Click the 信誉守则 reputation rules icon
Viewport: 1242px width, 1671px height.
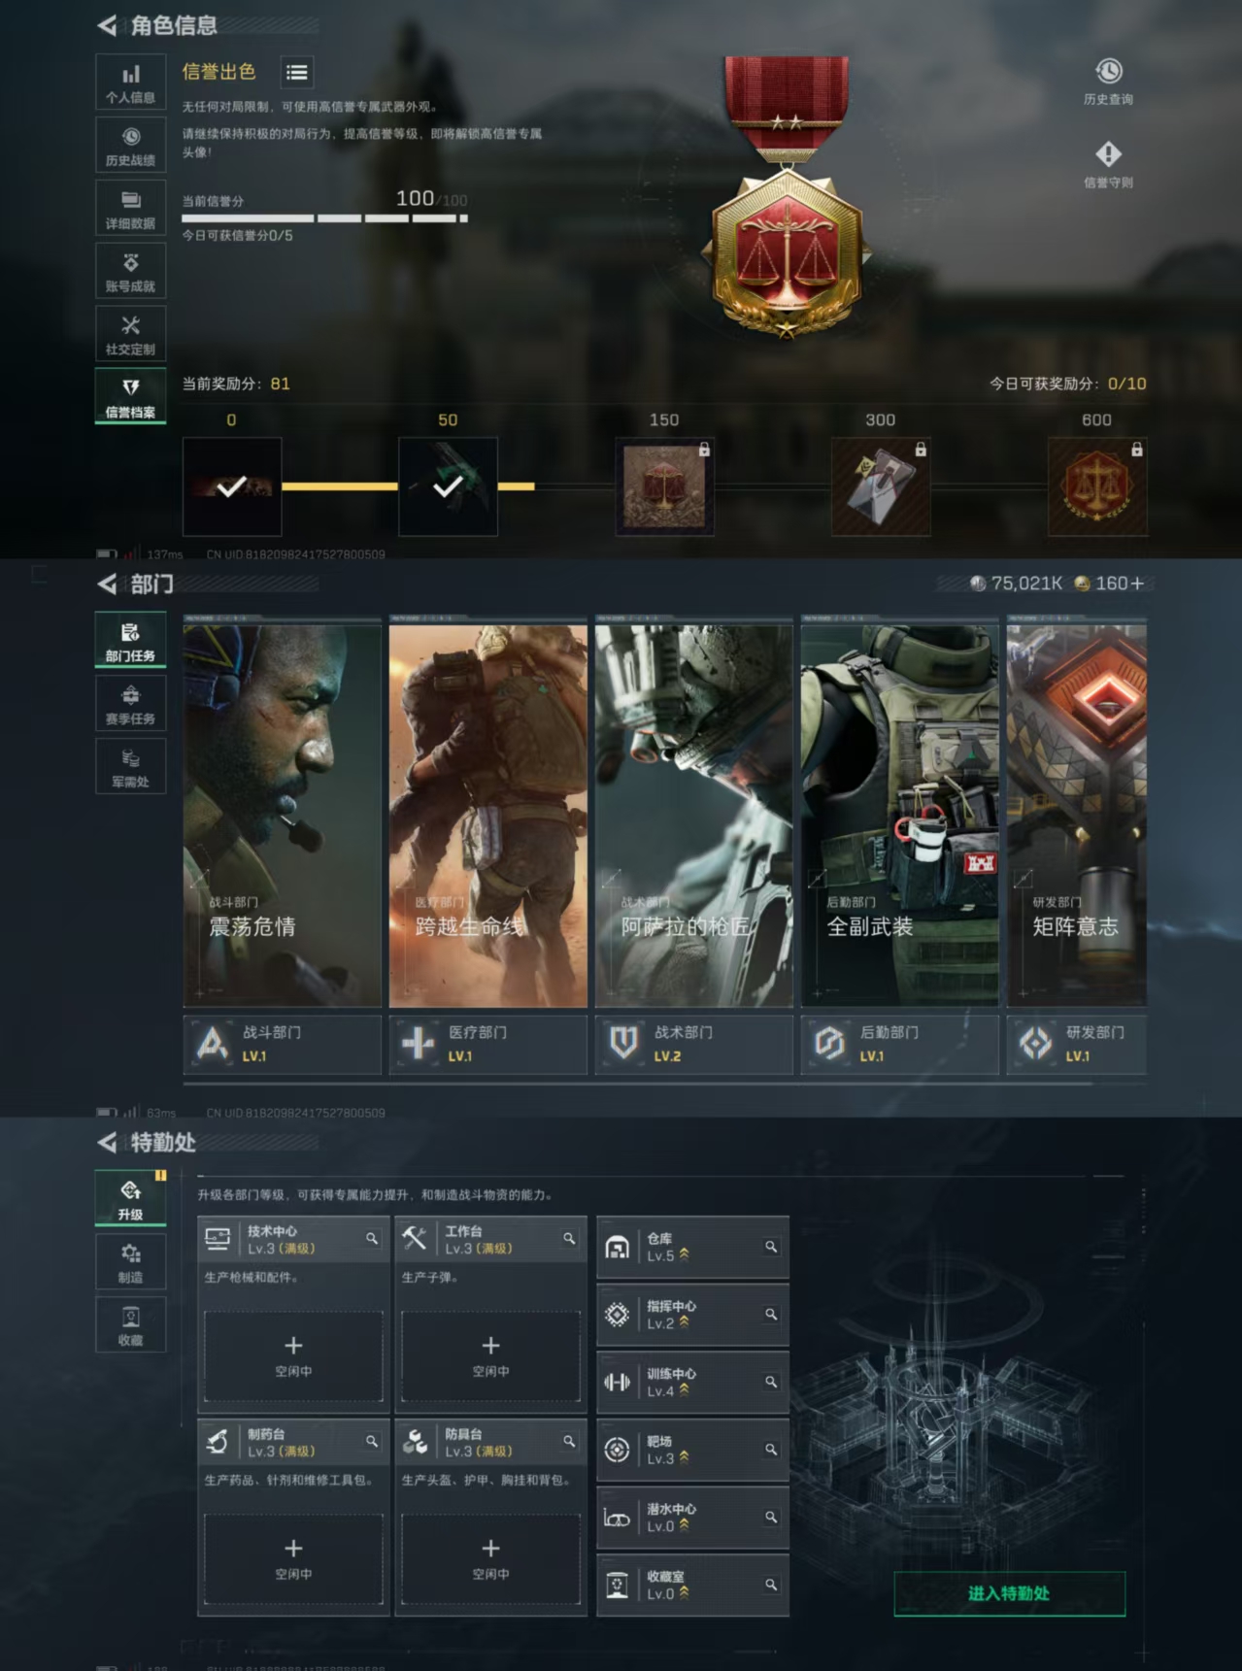click(x=1108, y=163)
